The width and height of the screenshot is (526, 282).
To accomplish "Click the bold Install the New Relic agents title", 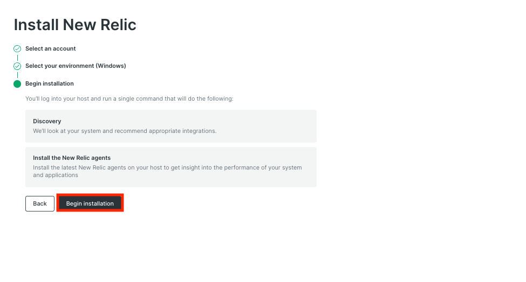I will pos(72,158).
